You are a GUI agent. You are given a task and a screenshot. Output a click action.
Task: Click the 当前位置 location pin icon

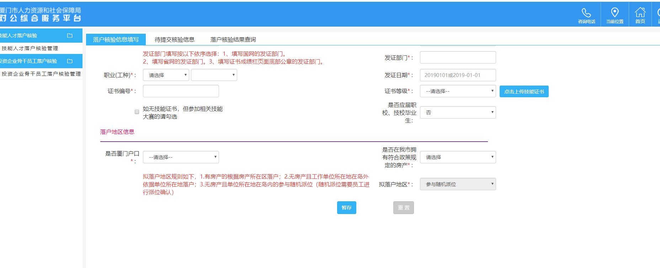pyautogui.click(x=615, y=12)
